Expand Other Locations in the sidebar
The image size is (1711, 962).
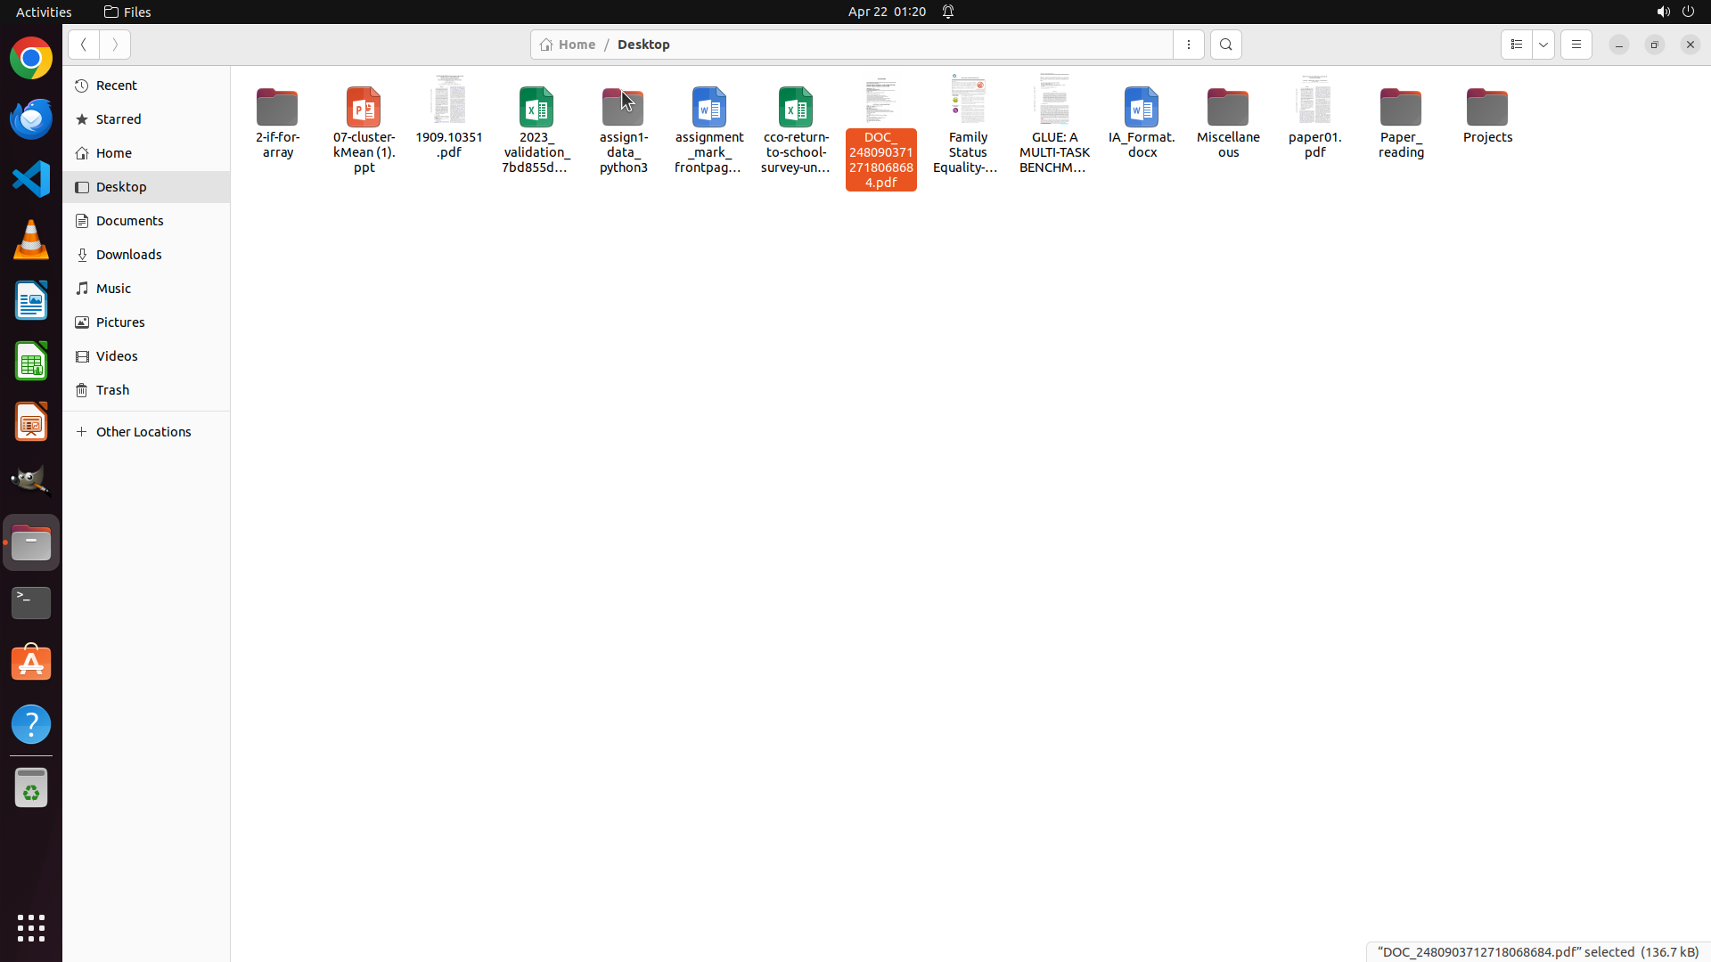(x=143, y=432)
